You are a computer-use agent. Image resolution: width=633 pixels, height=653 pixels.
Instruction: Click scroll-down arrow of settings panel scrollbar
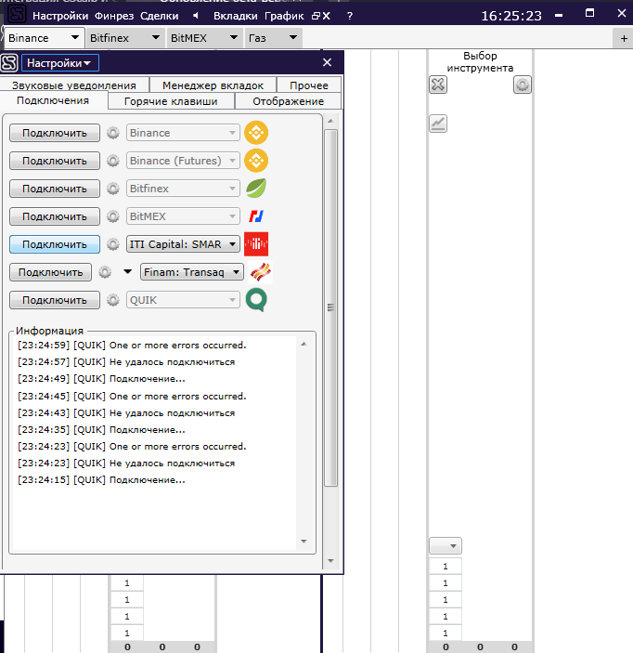[330, 561]
